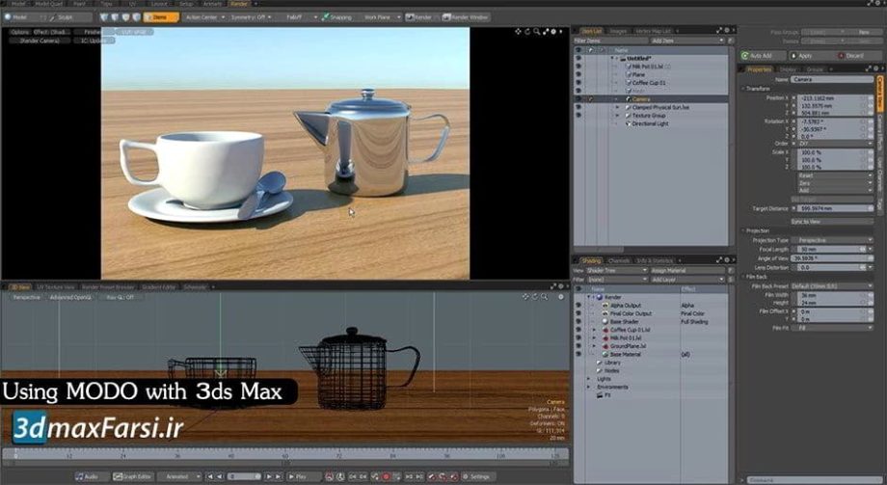
Task: Switch to Edges selection mode icon
Action: (115, 17)
